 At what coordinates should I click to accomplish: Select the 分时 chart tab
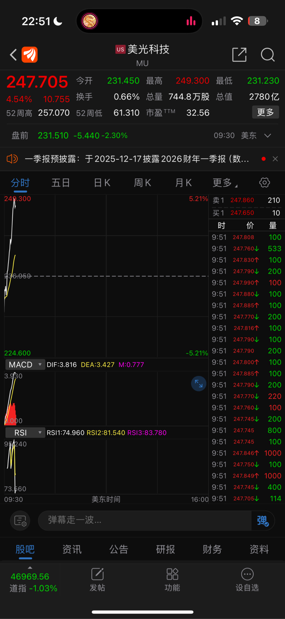tap(20, 182)
